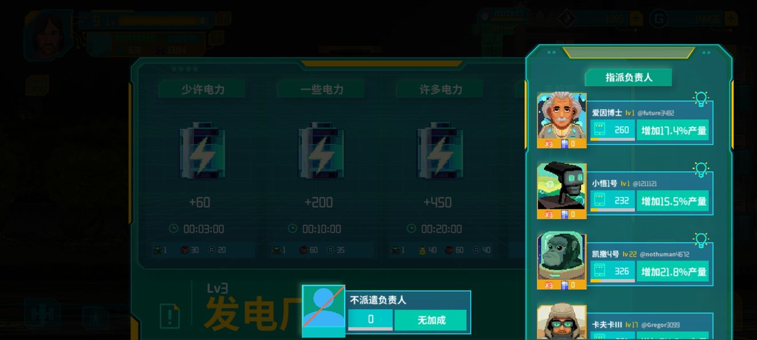757x340 pixels.
Task: Click the progress bar under 小悟1号's 232 value
Action: click(612, 211)
